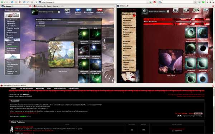Click the right pane's vertical scrollbar

pyautogui.click(x=214, y=45)
